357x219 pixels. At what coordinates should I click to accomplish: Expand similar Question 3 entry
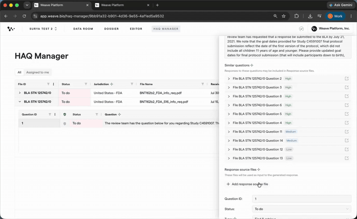point(228,87)
